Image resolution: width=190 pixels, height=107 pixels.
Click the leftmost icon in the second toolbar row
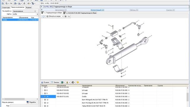point(3,3)
